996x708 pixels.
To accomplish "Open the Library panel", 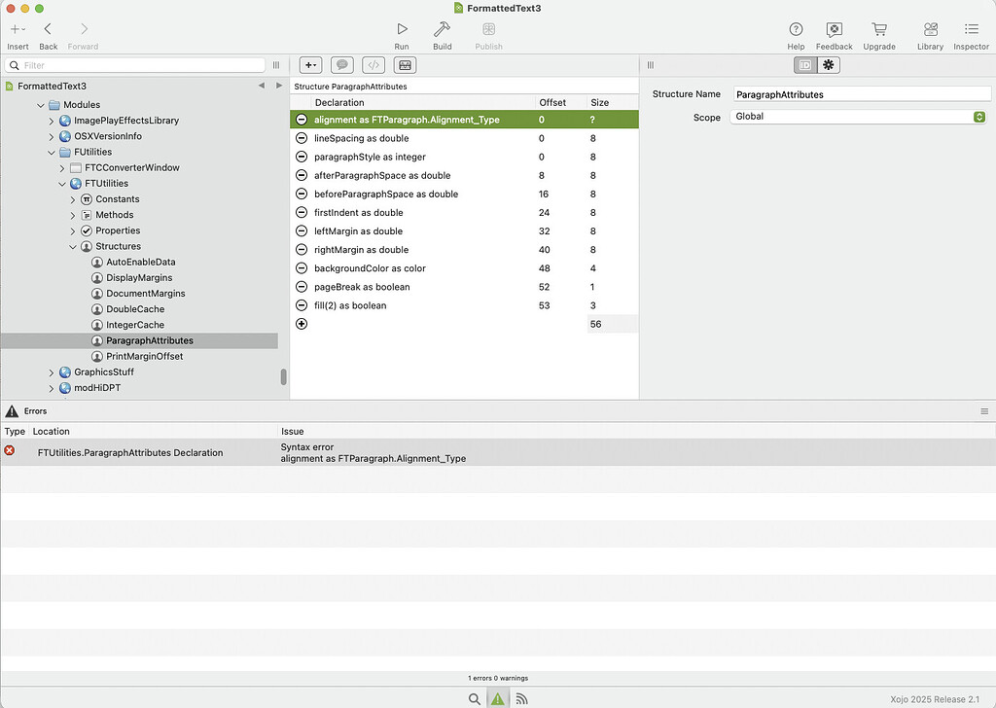I will click(x=930, y=30).
